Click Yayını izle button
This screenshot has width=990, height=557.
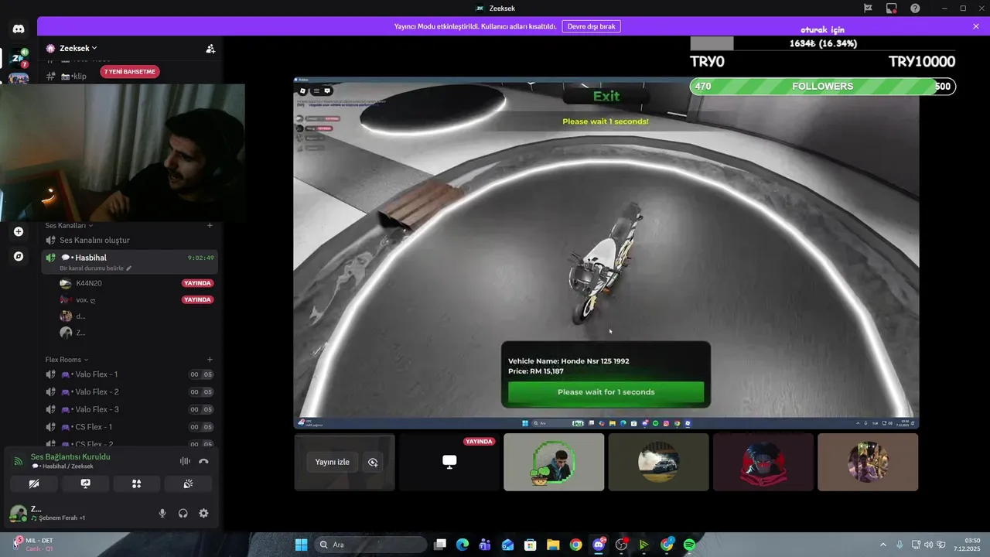[332, 462]
